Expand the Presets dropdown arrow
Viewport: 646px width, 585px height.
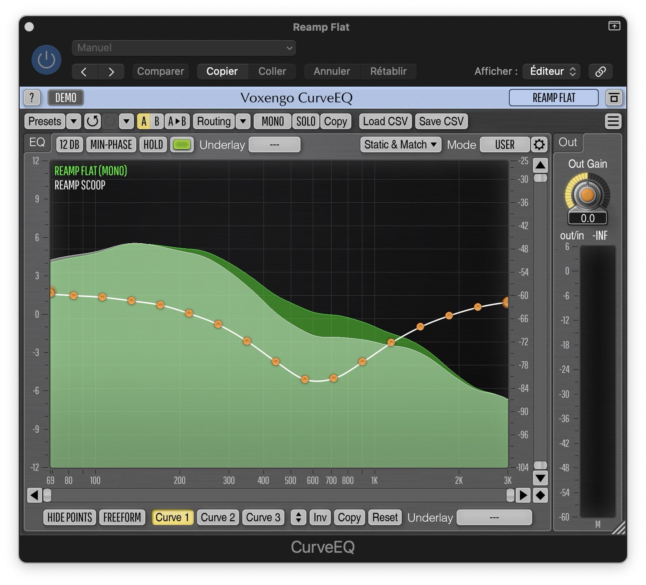[74, 121]
